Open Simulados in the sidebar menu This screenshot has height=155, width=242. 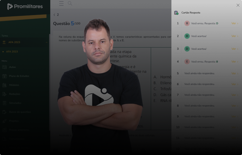point(15,103)
